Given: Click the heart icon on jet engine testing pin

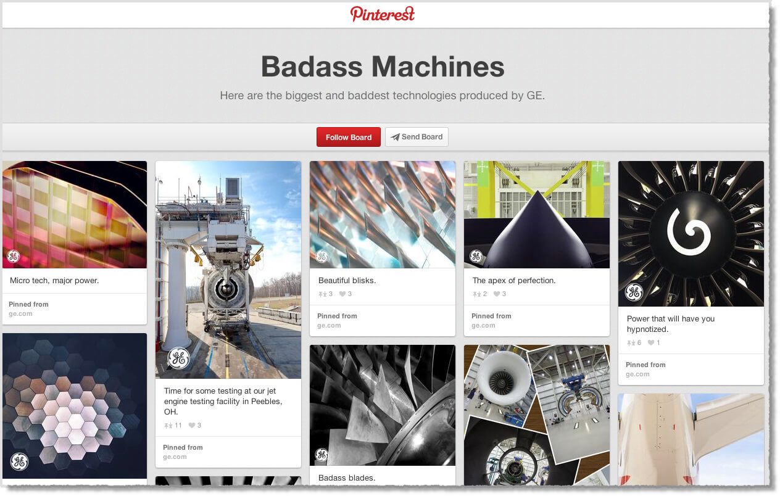Looking at the screenshot, I should (192, 426).
